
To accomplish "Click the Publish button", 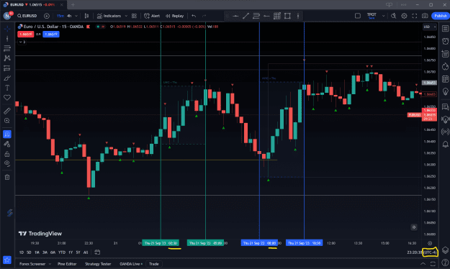I will click(440, 16).
